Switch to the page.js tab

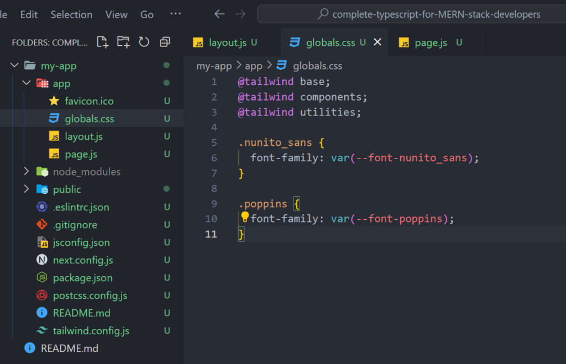point(431,43)
